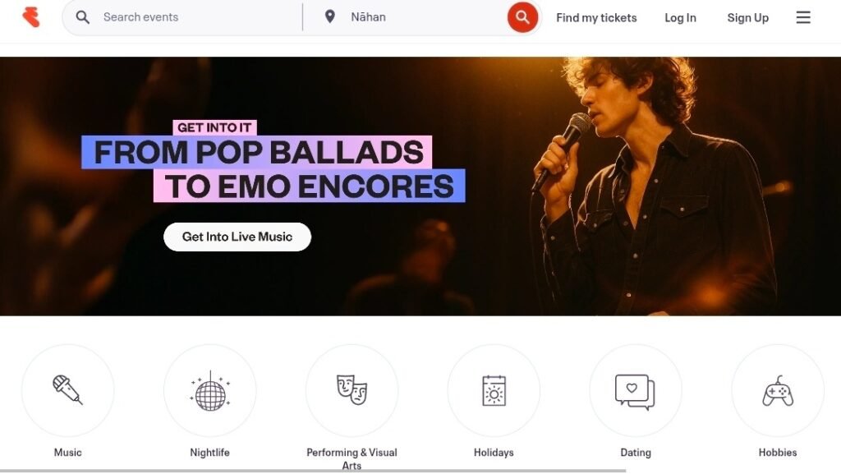Viewport: 841px width, 474px height.
Task: Click the Music category label
Action: coord(67,452)
